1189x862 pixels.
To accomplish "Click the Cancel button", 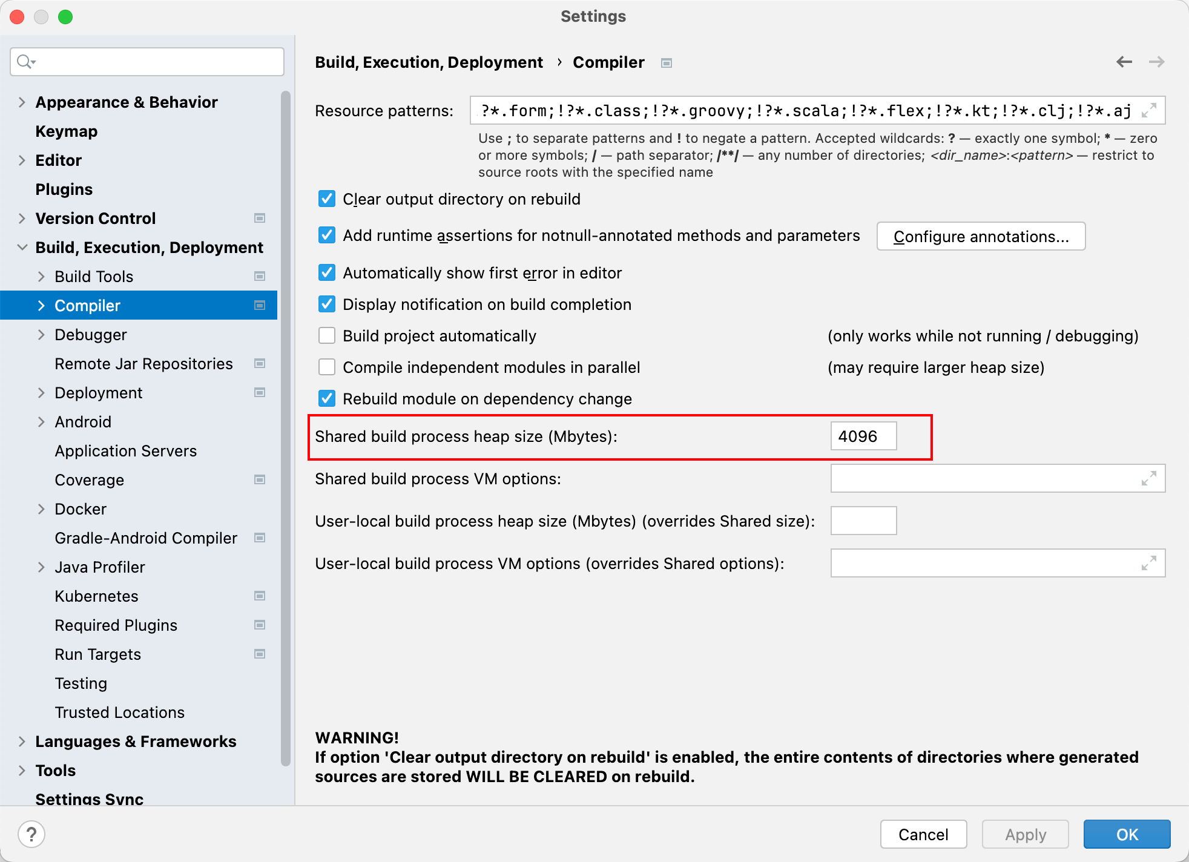I will click(x=923, y=834).
